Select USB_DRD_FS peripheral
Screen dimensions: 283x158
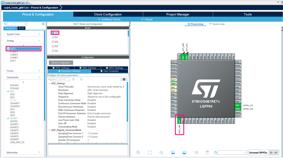(x=17, y=142)
